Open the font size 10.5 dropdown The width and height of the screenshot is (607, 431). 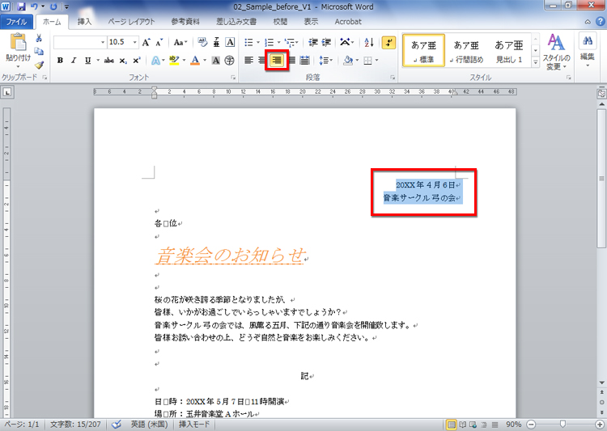[134, 42]
